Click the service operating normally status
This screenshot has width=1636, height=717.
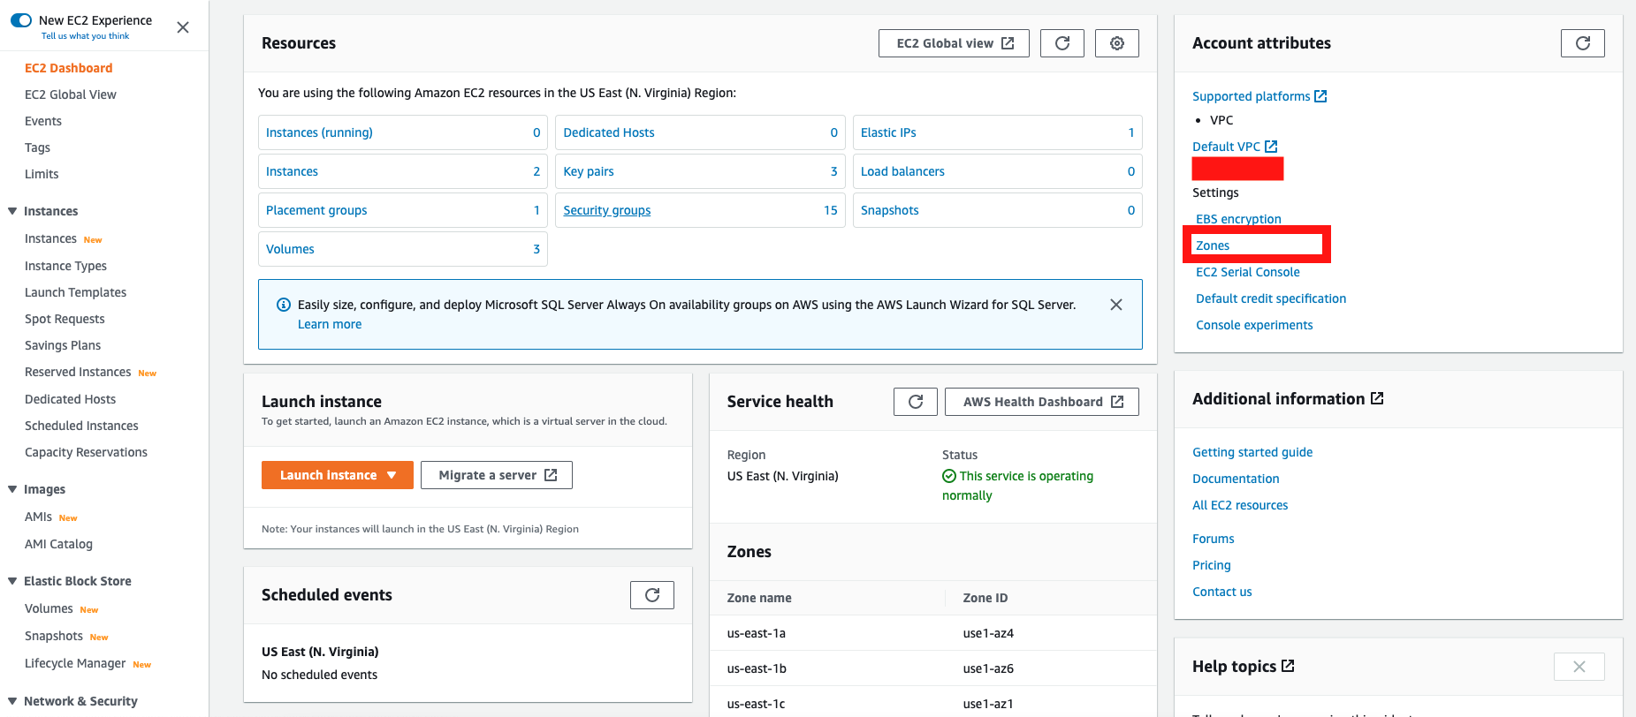coord(1018,486)
